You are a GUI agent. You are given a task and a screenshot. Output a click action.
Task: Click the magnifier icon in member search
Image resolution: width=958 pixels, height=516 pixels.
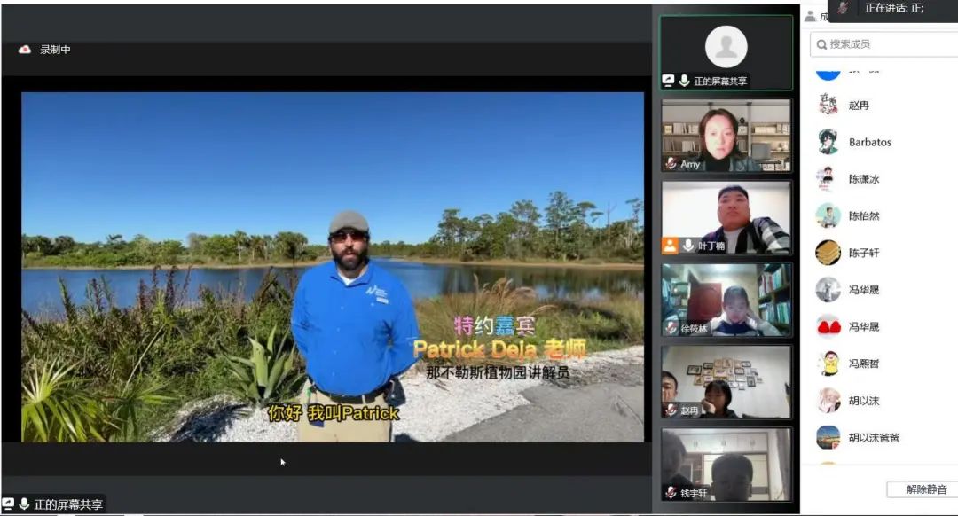coord(821,44)
